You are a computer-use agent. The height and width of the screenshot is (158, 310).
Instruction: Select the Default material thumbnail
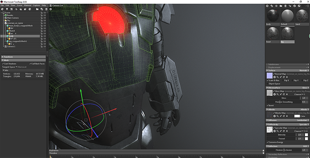(x=287, y=15)
